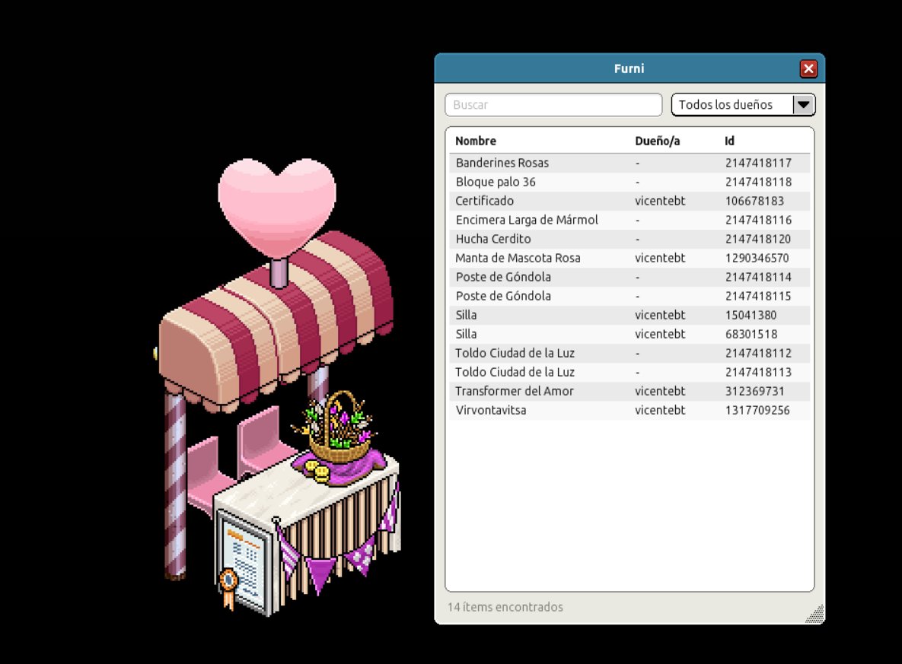The image size is (902, 664).
Task: Click the Buscar search field
Action: (553, 104)
